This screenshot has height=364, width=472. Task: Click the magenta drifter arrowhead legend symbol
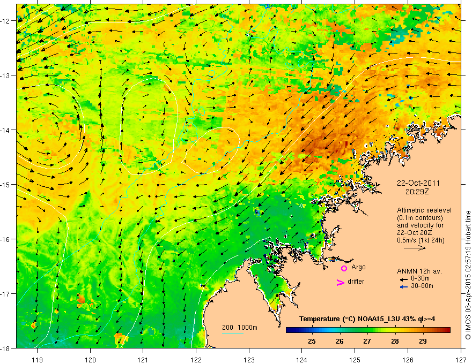pos(340,282)
